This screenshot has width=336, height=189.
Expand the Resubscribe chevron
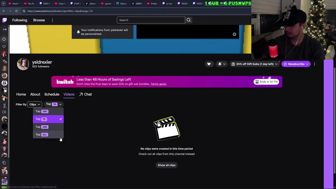307,64
